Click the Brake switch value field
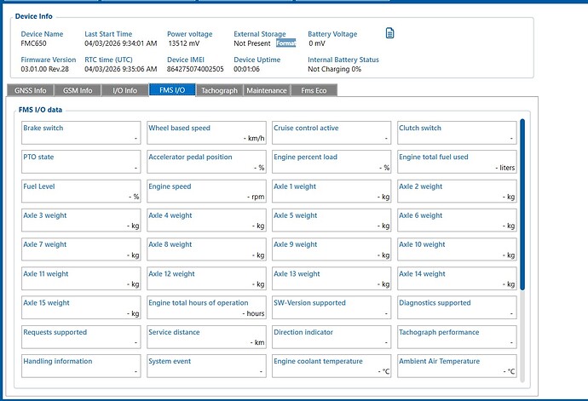Image resolution: width=588 pixels, height=401 pixels. click(81, 133)
